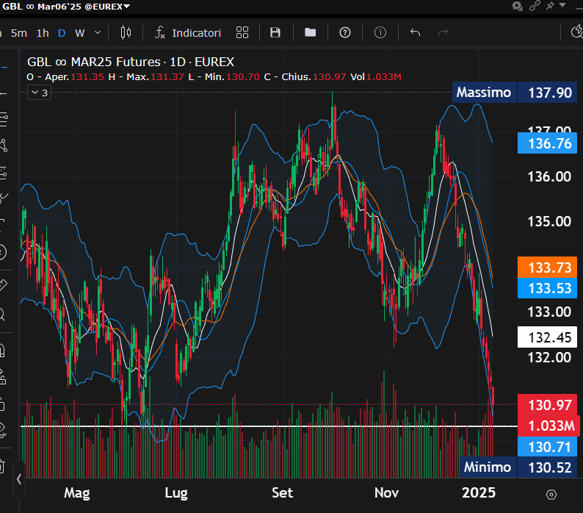
Task: Open chart settings gear at bottom right
Action: (551, 493)
